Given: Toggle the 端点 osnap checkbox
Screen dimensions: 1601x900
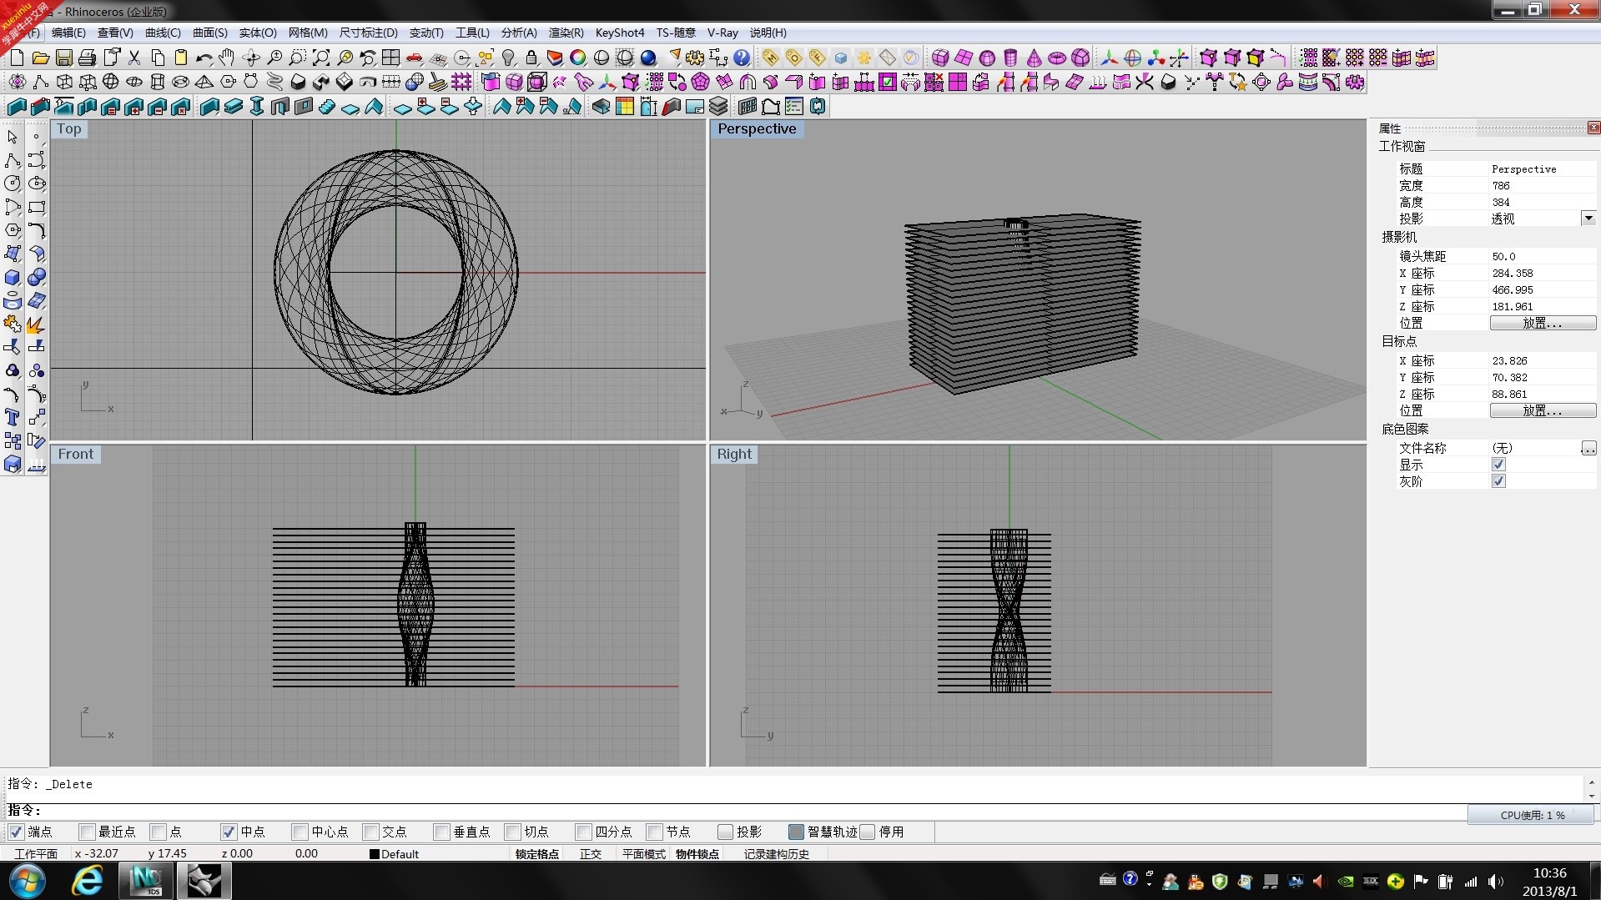Looking at the screenshot, I should click(x=16, y=832).
